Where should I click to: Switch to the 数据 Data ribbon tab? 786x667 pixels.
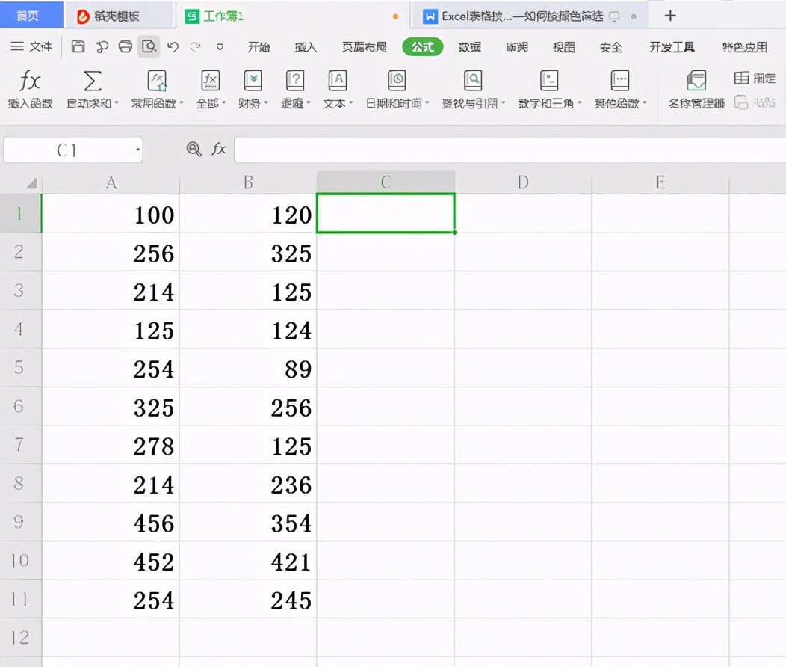coord(470,47)
